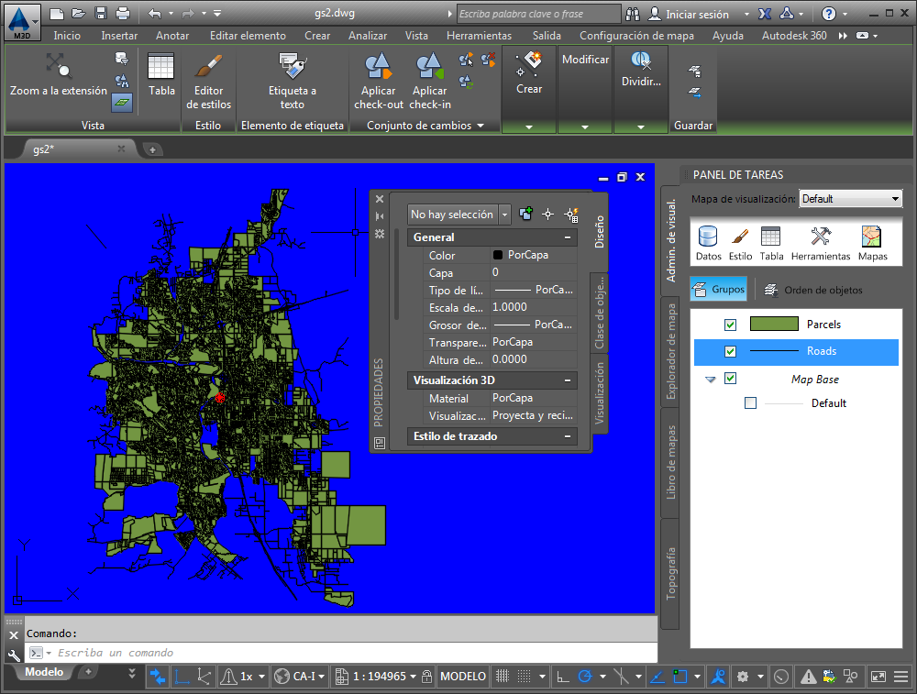917x694 pixels.
Task: Click the Grupos button
Action: coord(719,290)
